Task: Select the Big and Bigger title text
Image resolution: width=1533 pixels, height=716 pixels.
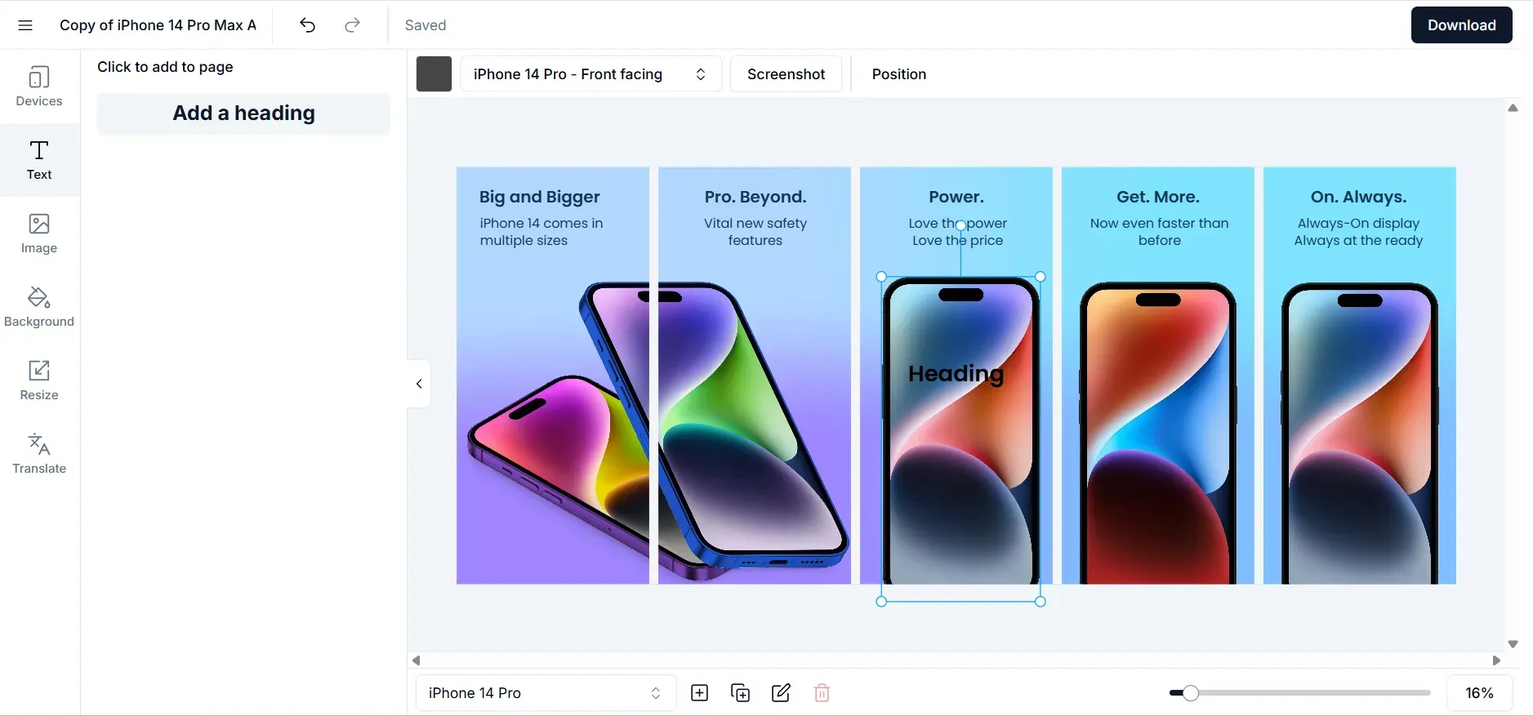Action: coord(540,197)
